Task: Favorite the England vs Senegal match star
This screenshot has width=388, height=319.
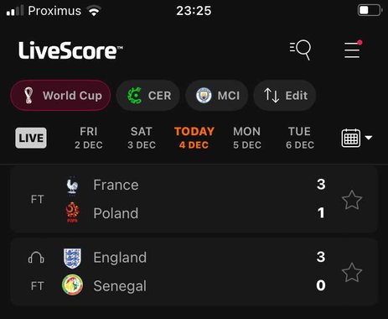Action: (x=352, y=272)
